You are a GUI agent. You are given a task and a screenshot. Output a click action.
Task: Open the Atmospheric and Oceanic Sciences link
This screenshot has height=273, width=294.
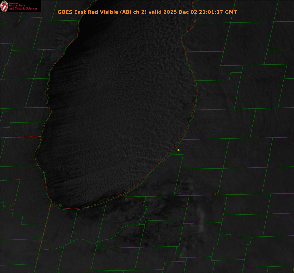coord(23,7)
